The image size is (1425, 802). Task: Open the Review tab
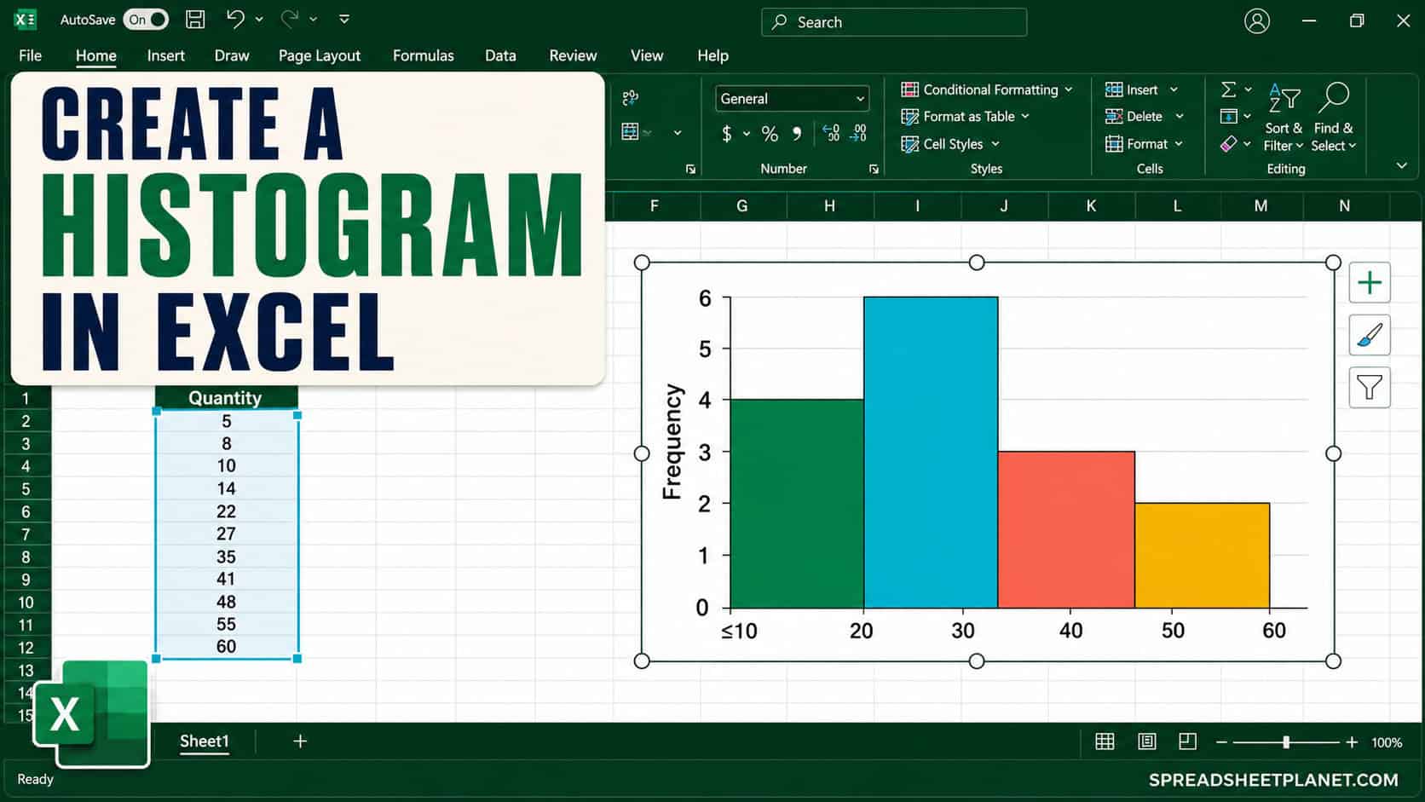point(573,55)
